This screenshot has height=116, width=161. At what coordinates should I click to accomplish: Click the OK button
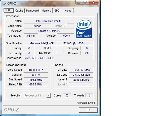[88, 110]
